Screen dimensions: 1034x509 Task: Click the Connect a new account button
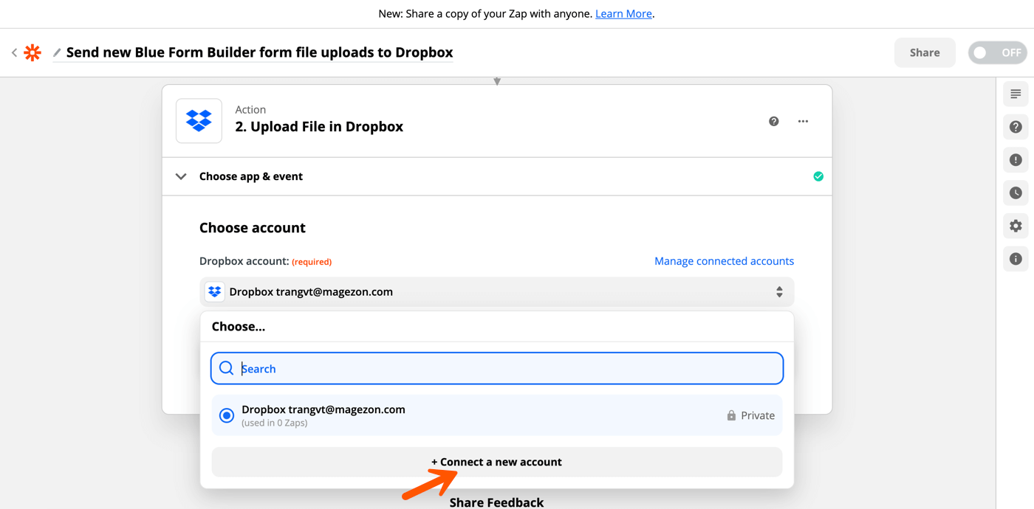click(x=496, y=461)
